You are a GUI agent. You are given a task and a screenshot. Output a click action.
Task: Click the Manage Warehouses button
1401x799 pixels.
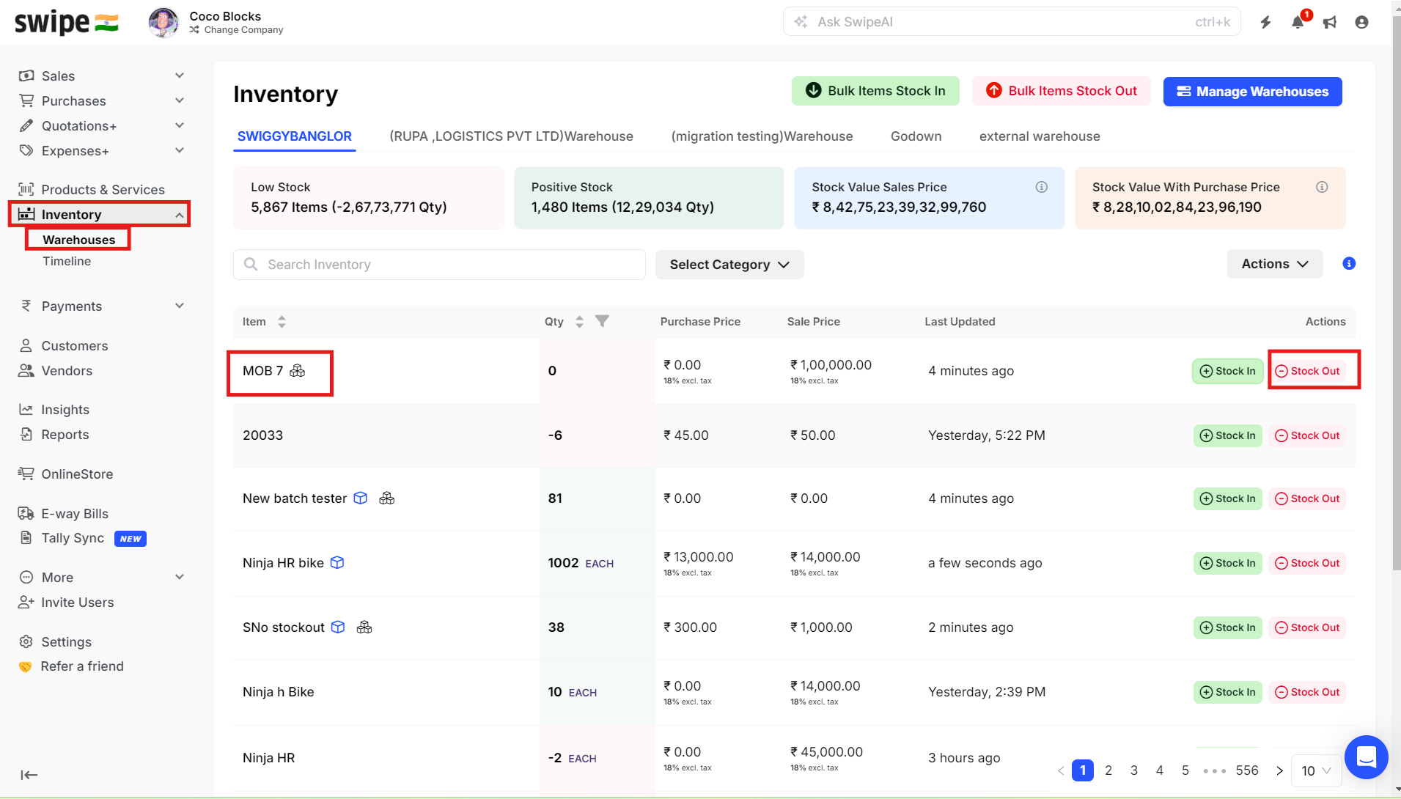coord(1252,92)
